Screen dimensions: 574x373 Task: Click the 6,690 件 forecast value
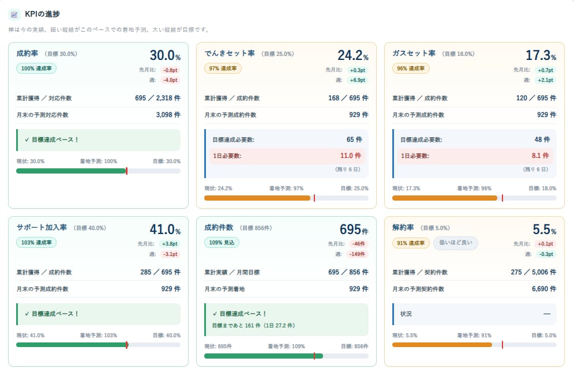coord(544,289)
